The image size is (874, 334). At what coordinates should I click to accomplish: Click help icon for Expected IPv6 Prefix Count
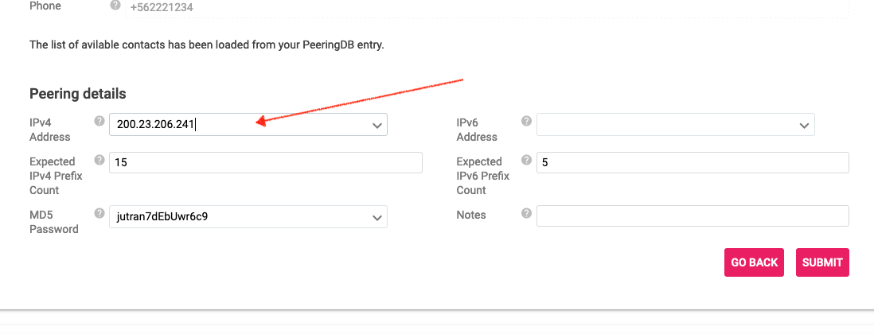tap(526, 160)
